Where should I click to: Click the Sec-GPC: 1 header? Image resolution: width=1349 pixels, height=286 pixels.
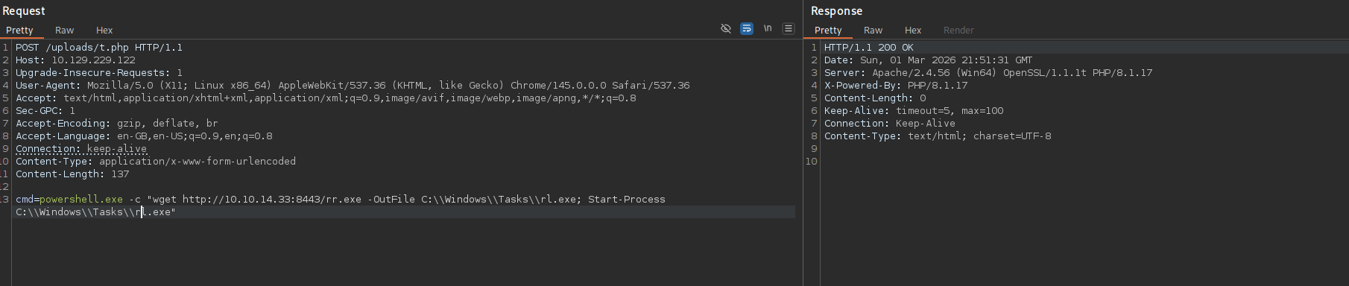pos(45,110)
